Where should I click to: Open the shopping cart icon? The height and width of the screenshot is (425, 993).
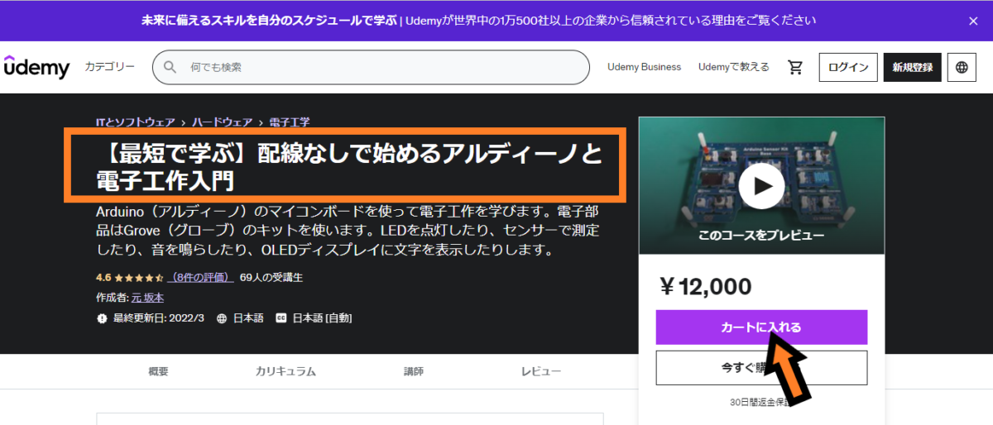[795, 67]
